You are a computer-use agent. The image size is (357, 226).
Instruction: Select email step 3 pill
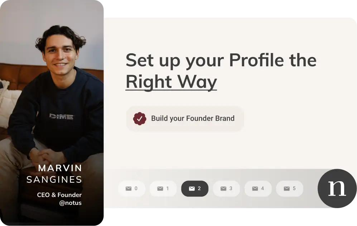tap(227, 188)
